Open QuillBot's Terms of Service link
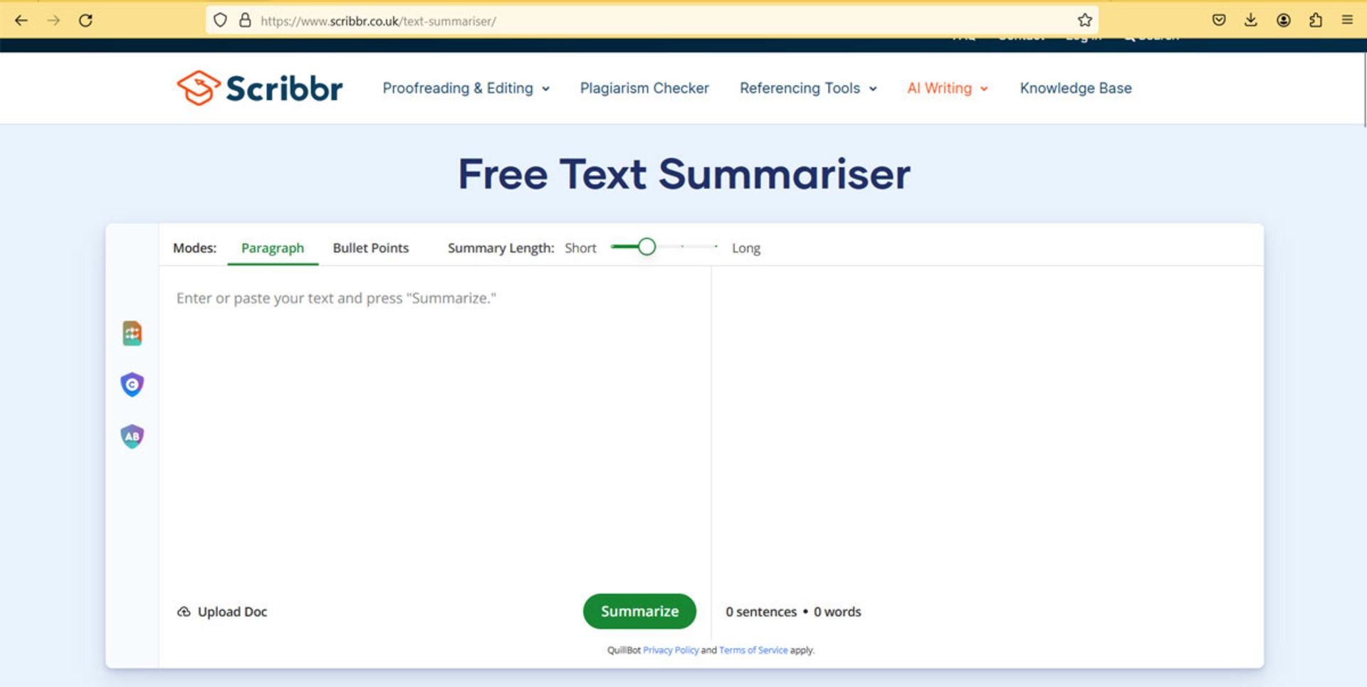 pyautogui.click(x=753, y=650)
